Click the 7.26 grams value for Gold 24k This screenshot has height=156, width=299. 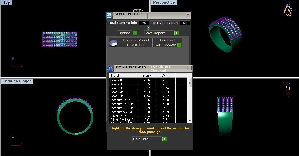tap(147, 80)
